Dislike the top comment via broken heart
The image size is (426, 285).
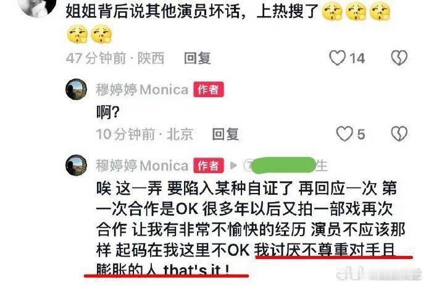coord(399,57)
